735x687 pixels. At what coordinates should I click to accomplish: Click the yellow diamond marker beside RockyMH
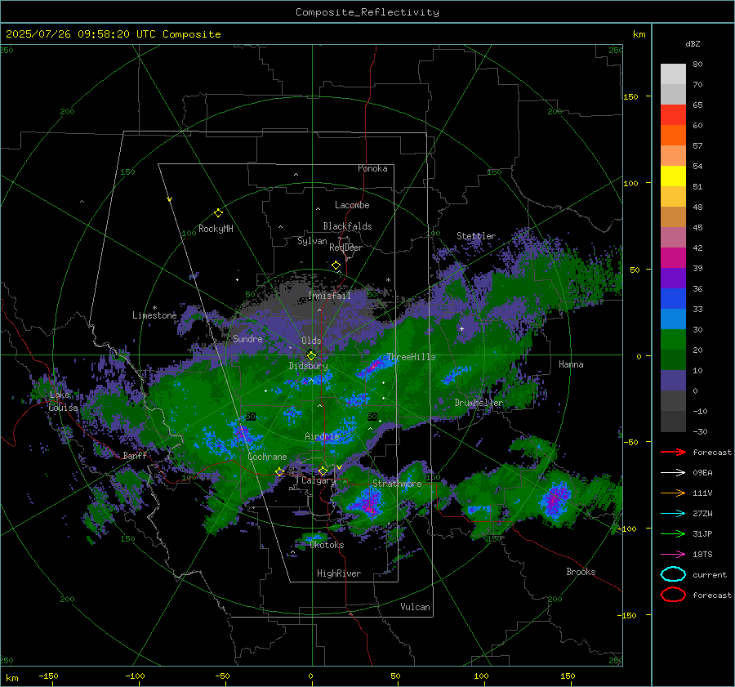coord(218,213)
